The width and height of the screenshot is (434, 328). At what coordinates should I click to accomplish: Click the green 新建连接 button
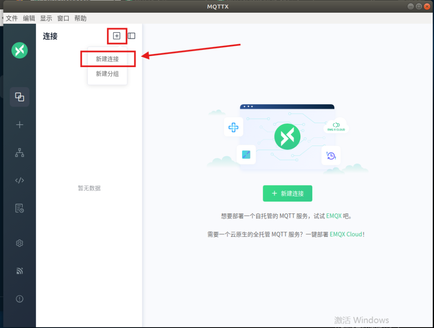tap(287, 193)
